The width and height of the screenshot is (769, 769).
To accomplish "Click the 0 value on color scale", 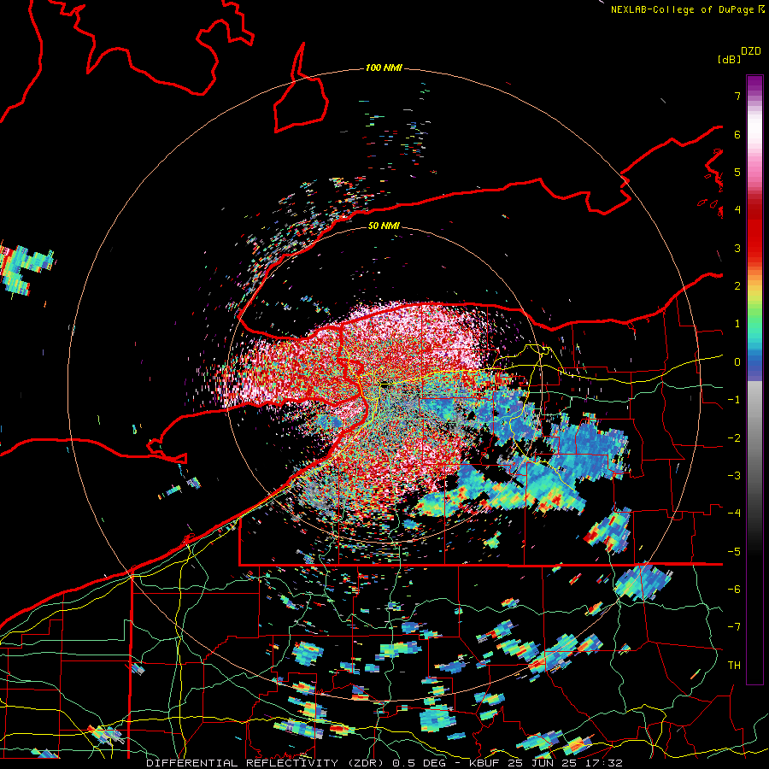I will pyautogui.click(x=737, y=362).
